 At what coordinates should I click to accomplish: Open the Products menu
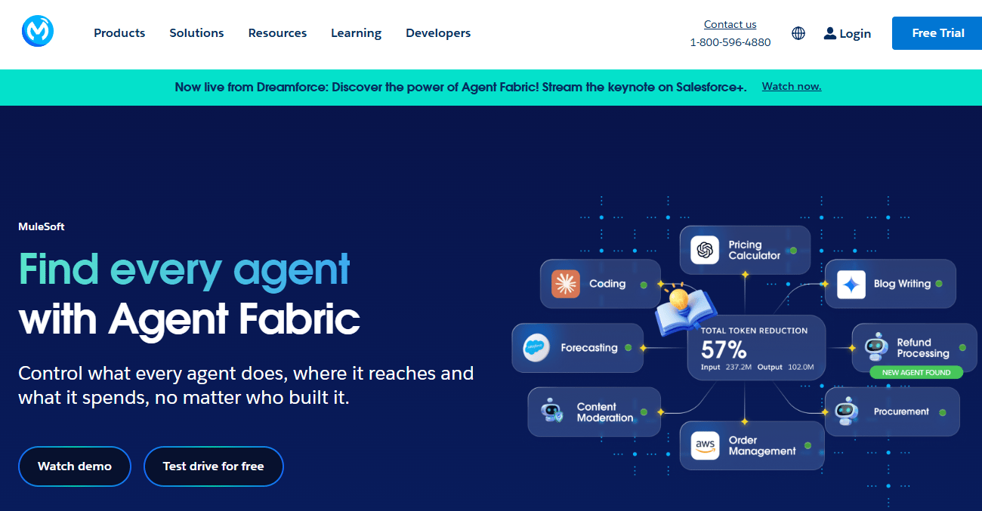pyautogui.click(x=119, y=33)
